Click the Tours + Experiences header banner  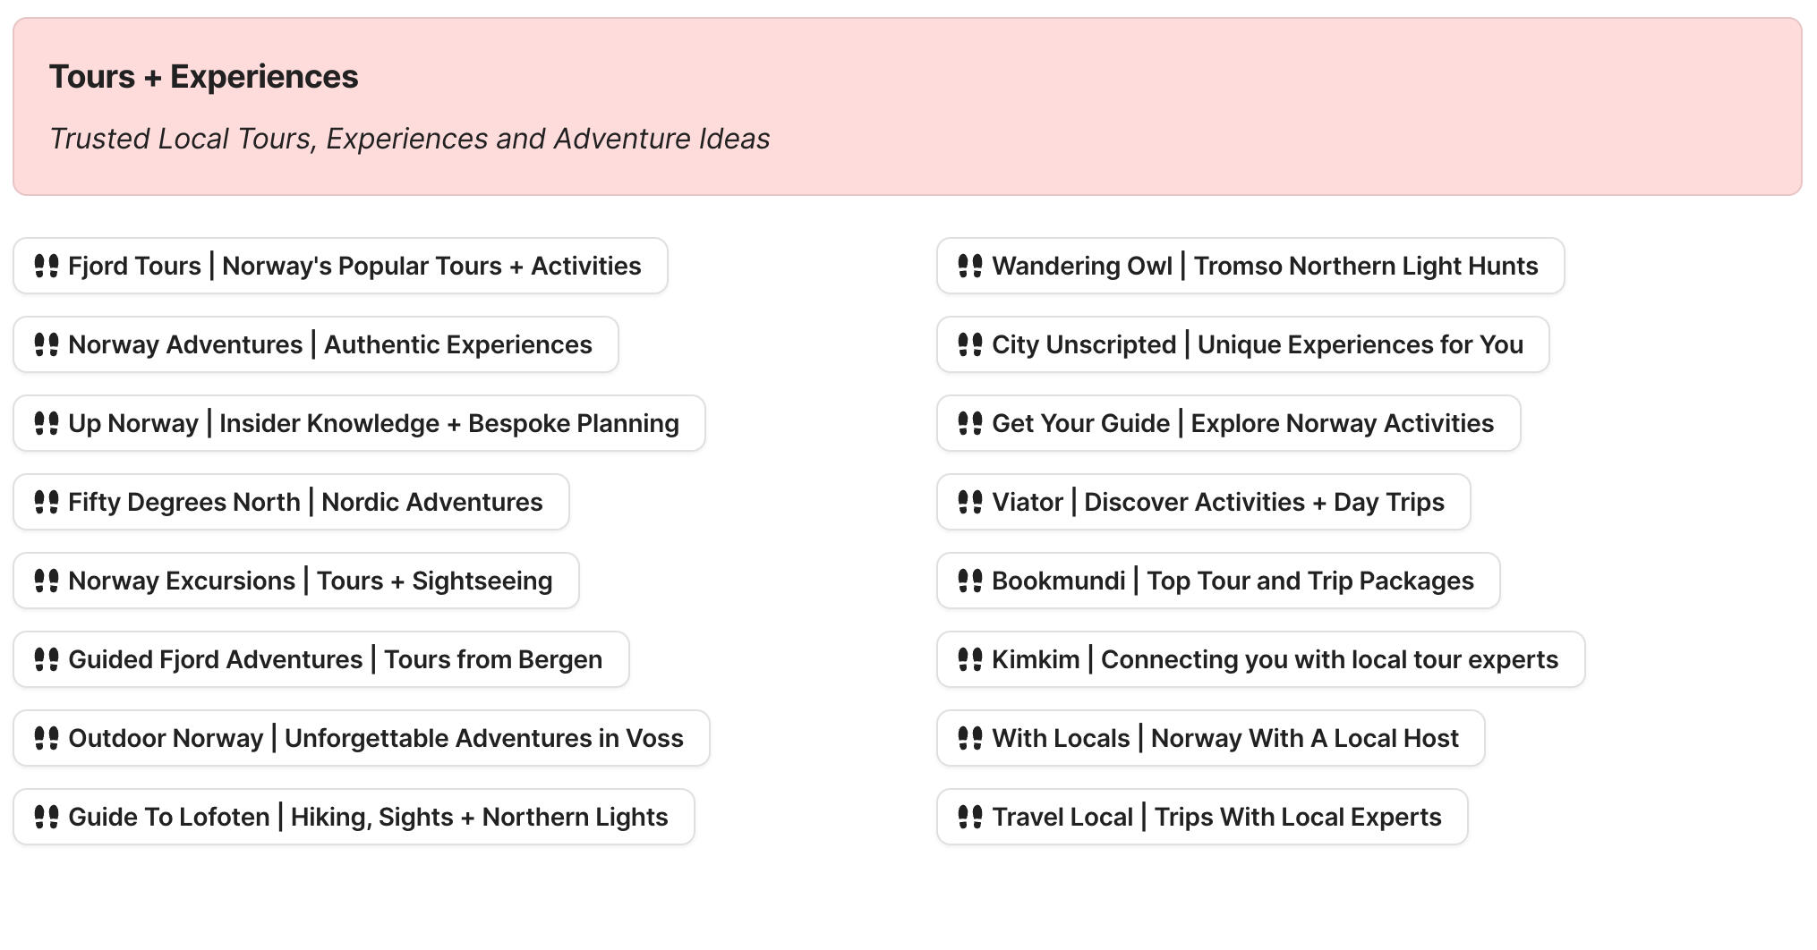click(908, 107)
